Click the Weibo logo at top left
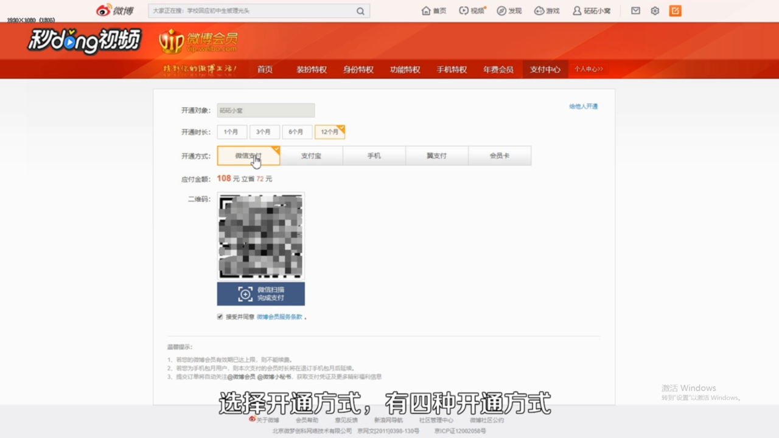Image resolution: width=779 pixels, height=438 pixels. click(x=115, y=10)
